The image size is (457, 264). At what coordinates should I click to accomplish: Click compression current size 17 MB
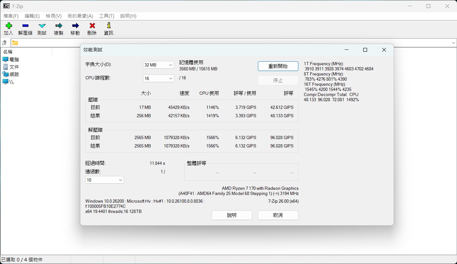click(x=145, y=107)
